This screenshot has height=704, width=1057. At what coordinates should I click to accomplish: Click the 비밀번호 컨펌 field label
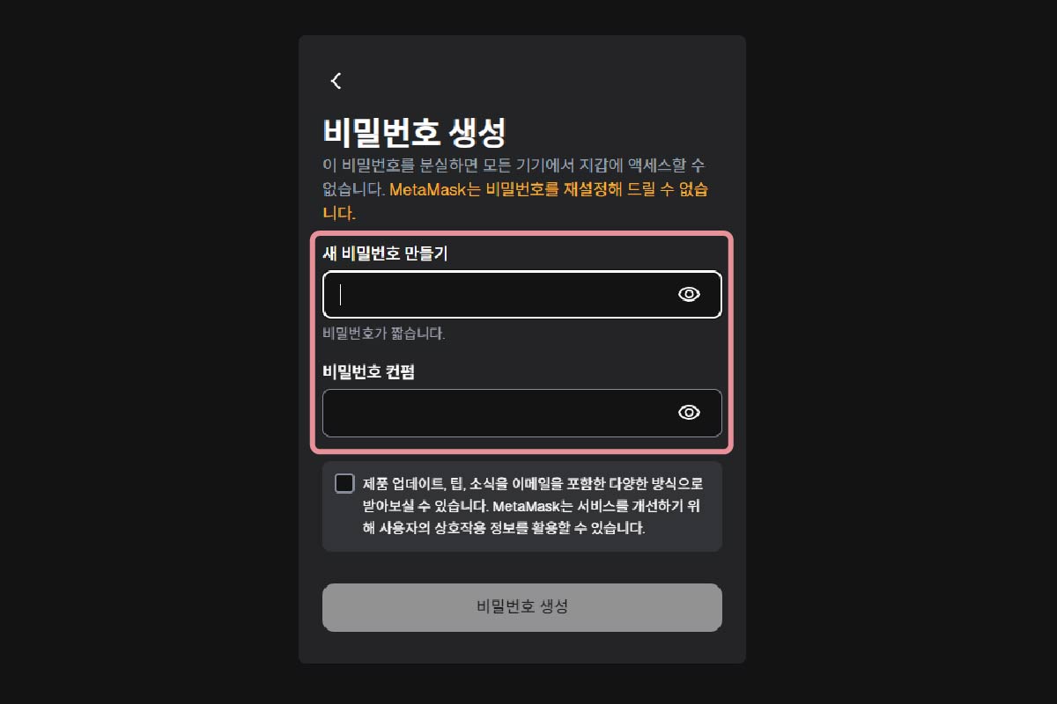pos(369,371)
